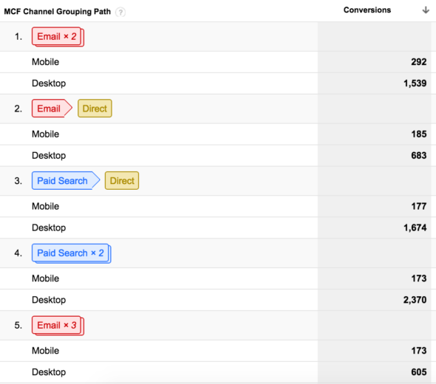Select the Paid Search × 2 tag
This screenshot has width=436, height=384.
pyautogui.click(x=72, y=253)
